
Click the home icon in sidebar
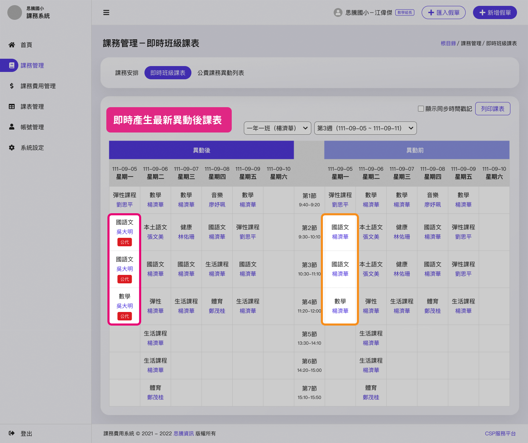click(x=12, y=45)
